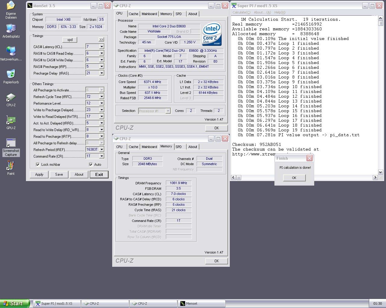The height and width of the screenshot is (308, 386).
Task: Click the Super PI vertical scrollbar up arrow
Action: coord(381,18)
